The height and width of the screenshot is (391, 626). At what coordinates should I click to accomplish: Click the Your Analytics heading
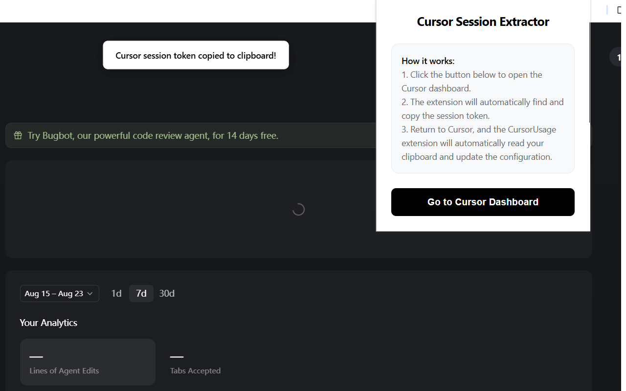48,323
